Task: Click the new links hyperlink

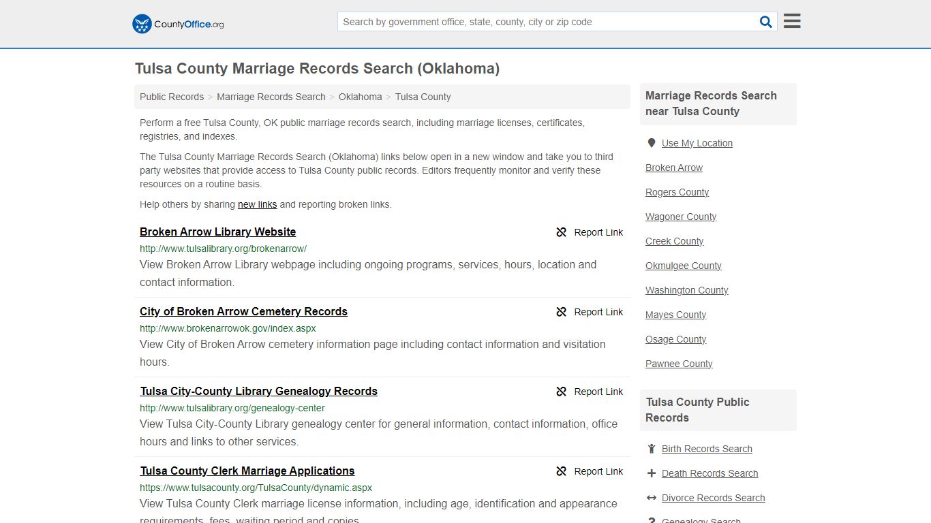Action: 257,204
